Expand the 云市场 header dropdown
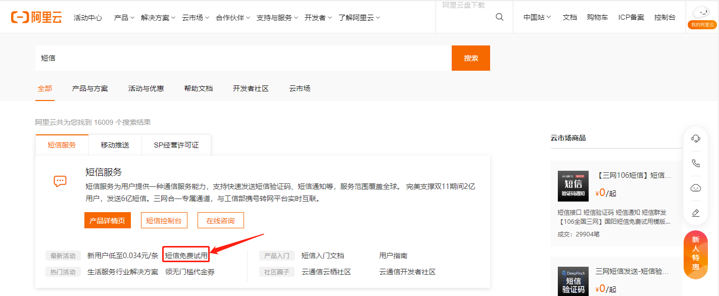 pyautogui.click(x=196, y=17)
